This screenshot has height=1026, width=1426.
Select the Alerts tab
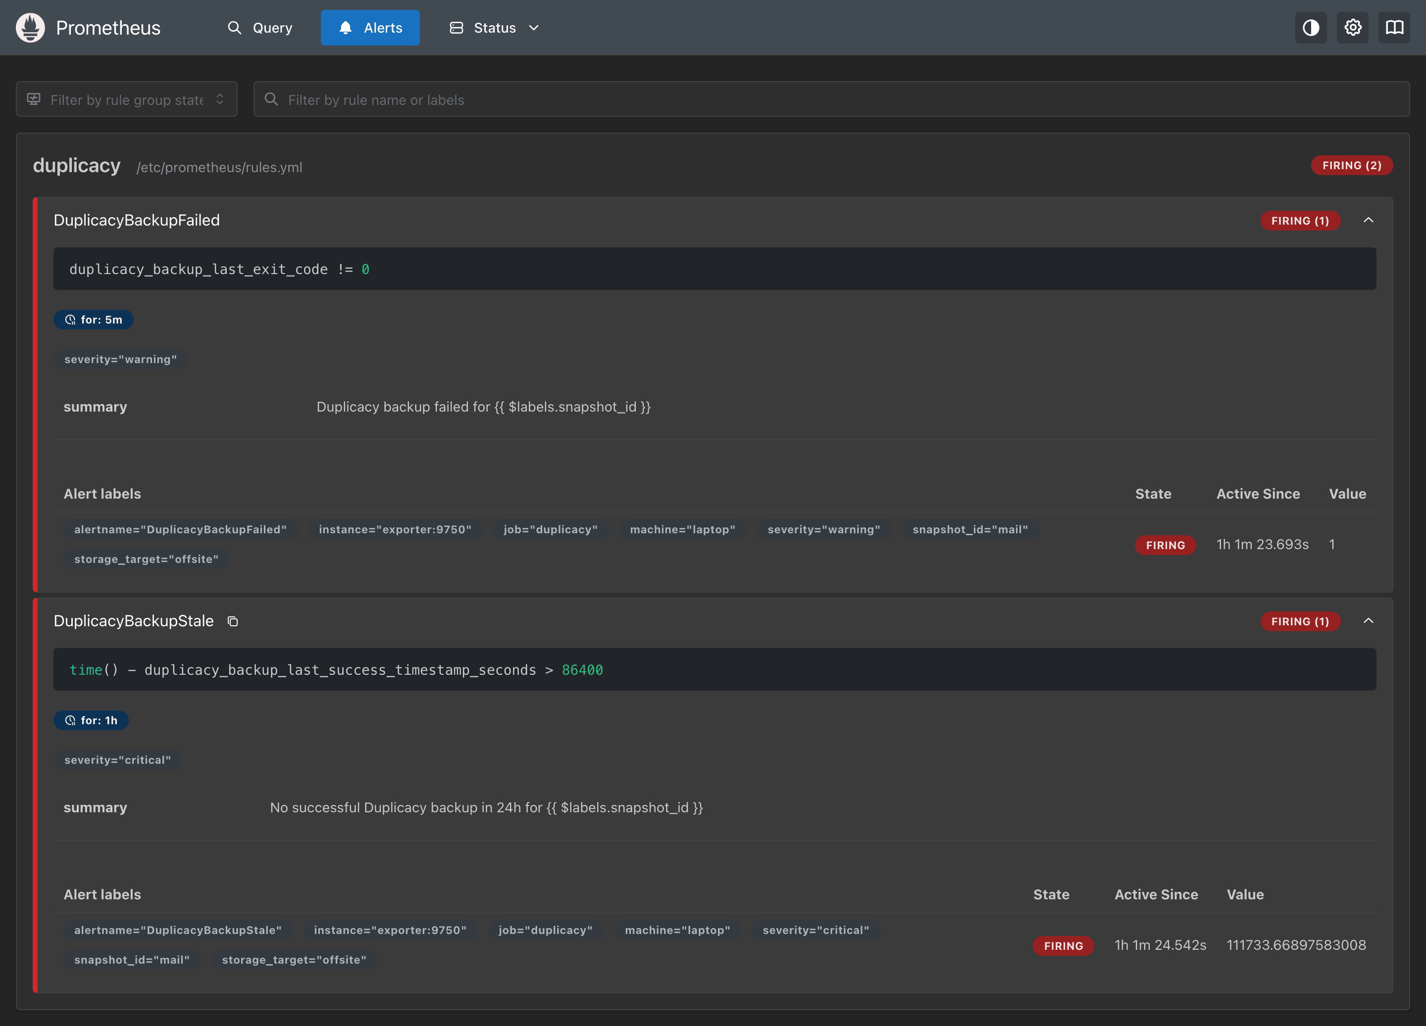pyautogui.click(x=370, y=28)
